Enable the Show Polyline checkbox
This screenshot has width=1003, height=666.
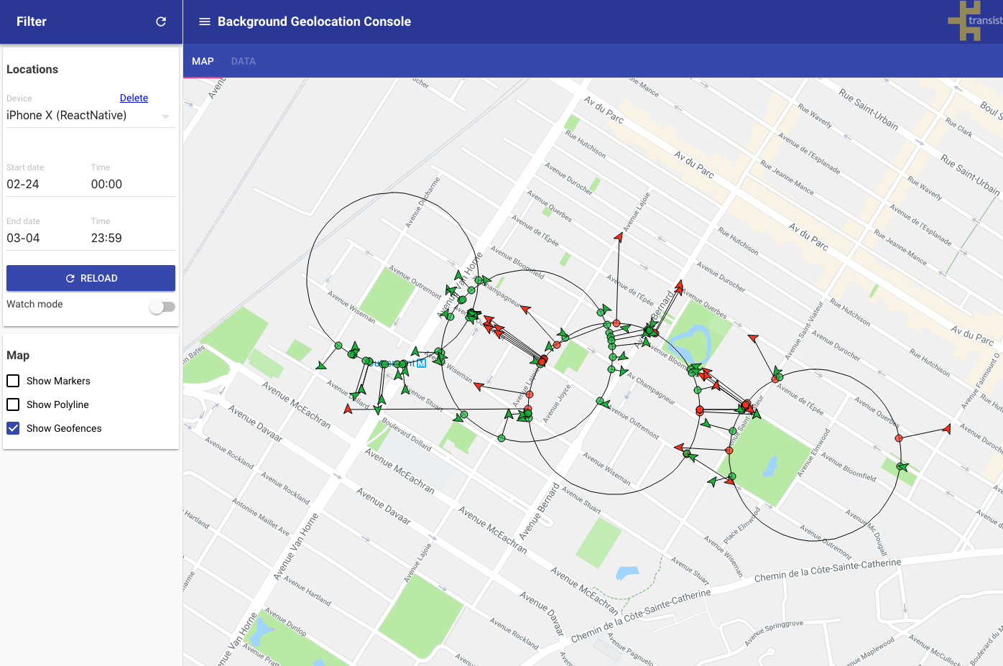tap(13, 404)
